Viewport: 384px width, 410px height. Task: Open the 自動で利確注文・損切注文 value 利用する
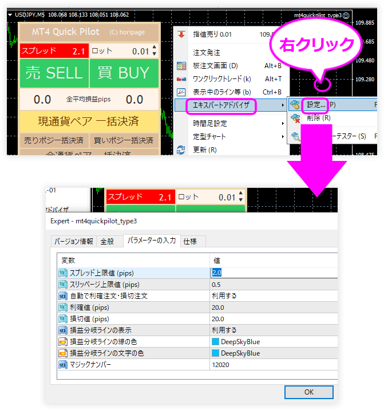coord(274,296)
